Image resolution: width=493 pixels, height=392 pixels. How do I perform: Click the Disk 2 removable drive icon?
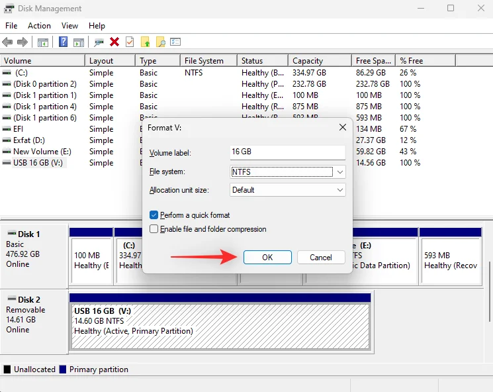pyautogui.click(x=12, y=298)
